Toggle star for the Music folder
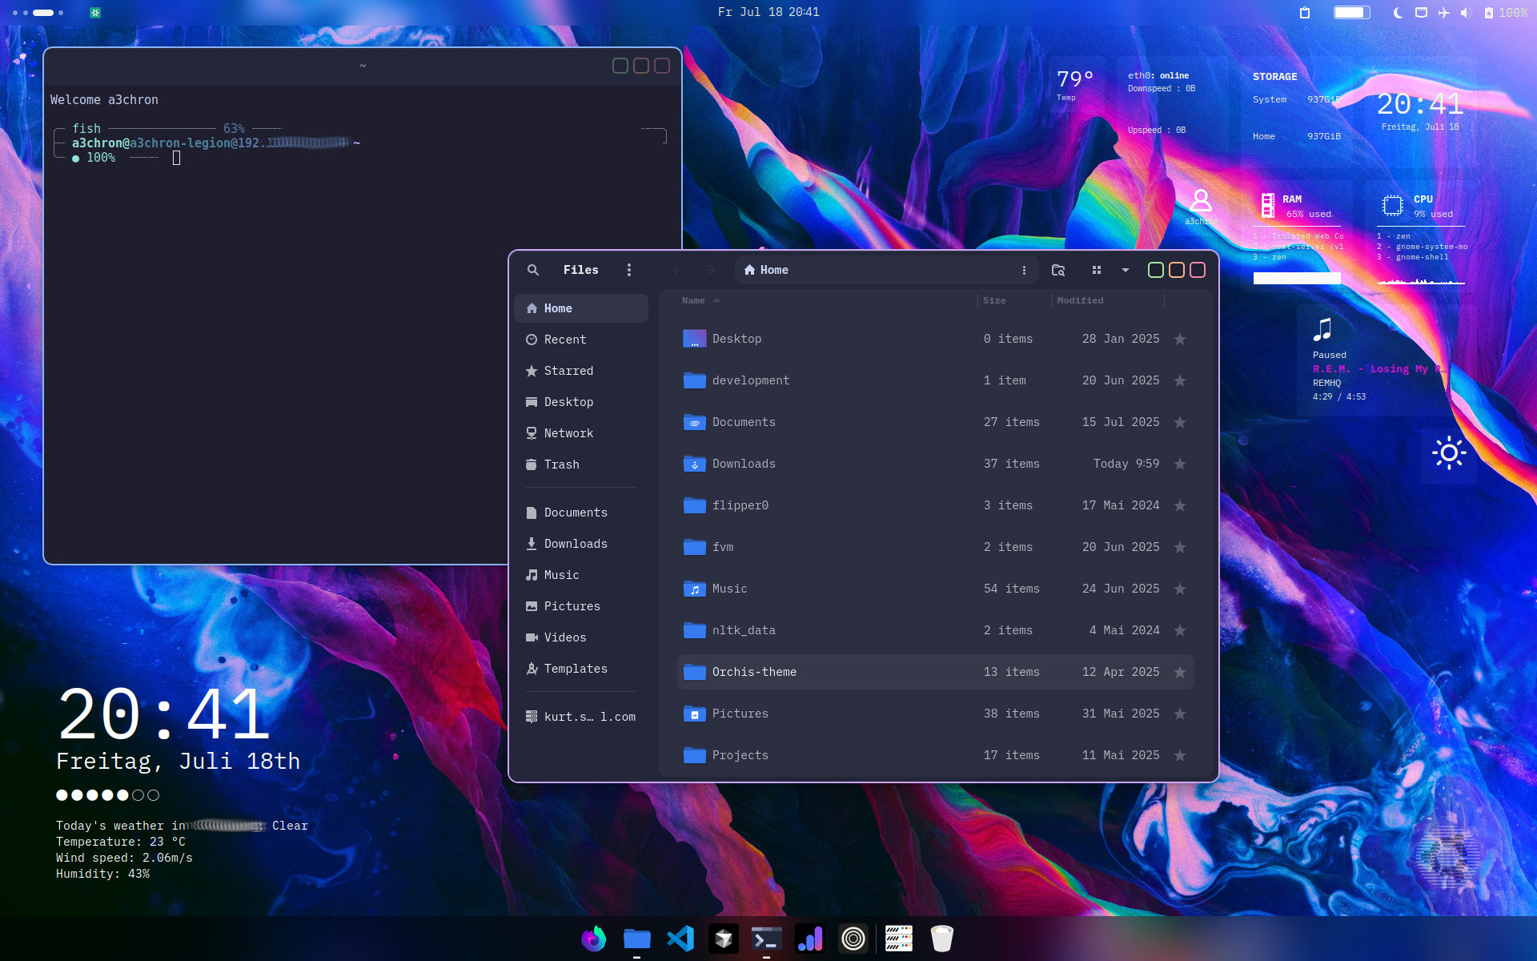Viewport: 1537px width, 961px height. [1180, 589]
